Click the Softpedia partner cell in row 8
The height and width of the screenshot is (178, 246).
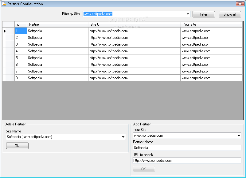pos(57,78)
